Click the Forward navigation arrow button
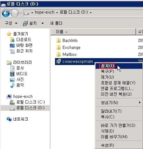This screenshot has height=149, width=143. point(15,13)
